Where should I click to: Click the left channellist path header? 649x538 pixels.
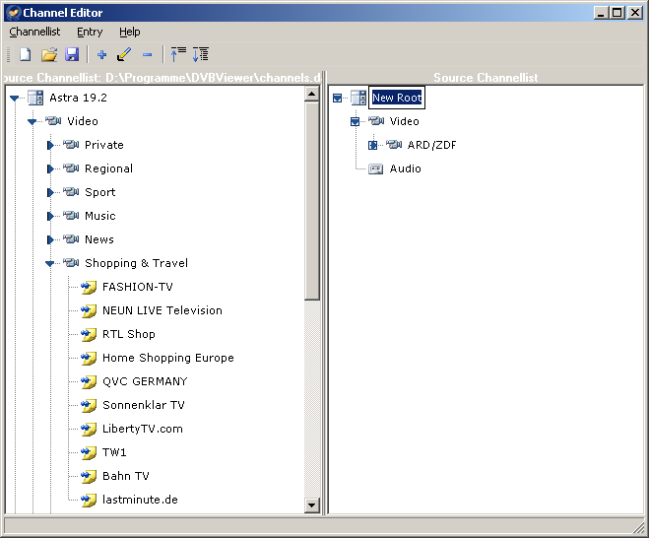click(162, 78)
